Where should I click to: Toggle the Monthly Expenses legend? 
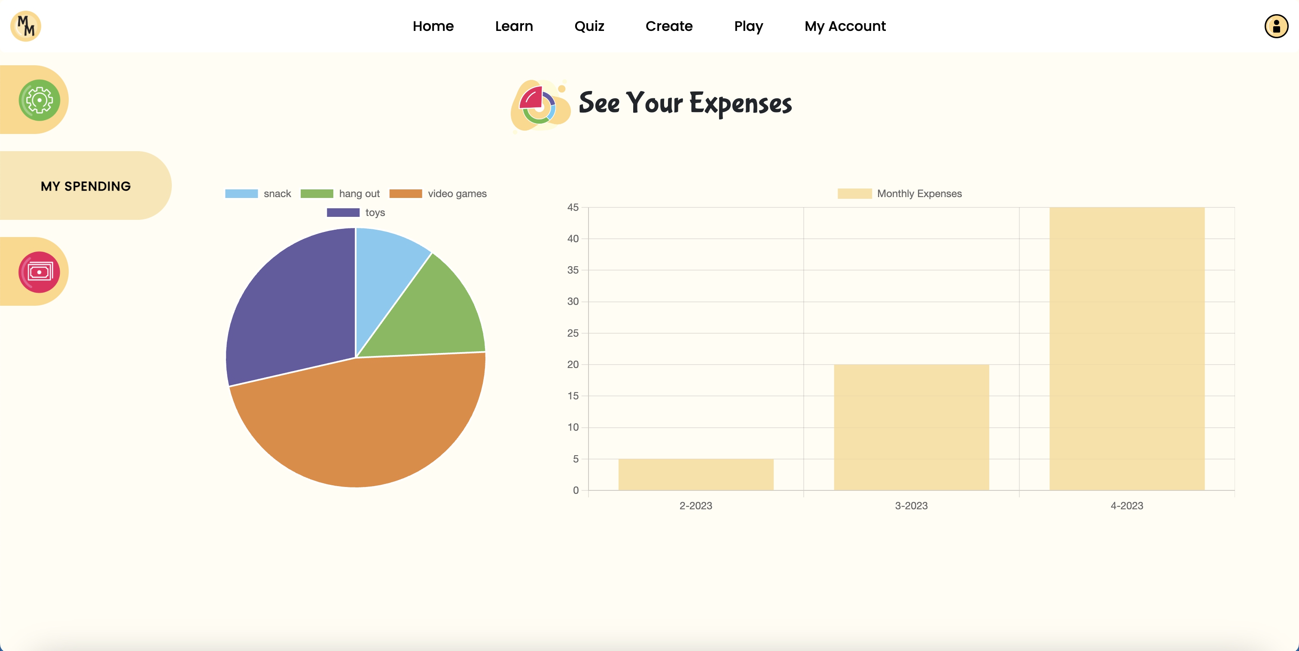click(900, 194)
